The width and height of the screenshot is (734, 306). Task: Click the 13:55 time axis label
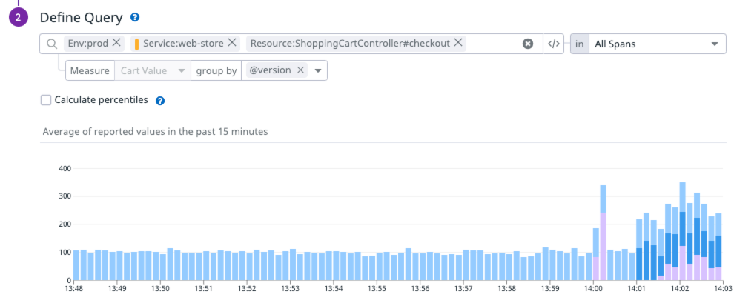(x=377, y=289)
